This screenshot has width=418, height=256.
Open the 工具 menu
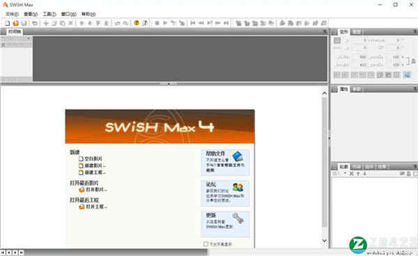49,14
